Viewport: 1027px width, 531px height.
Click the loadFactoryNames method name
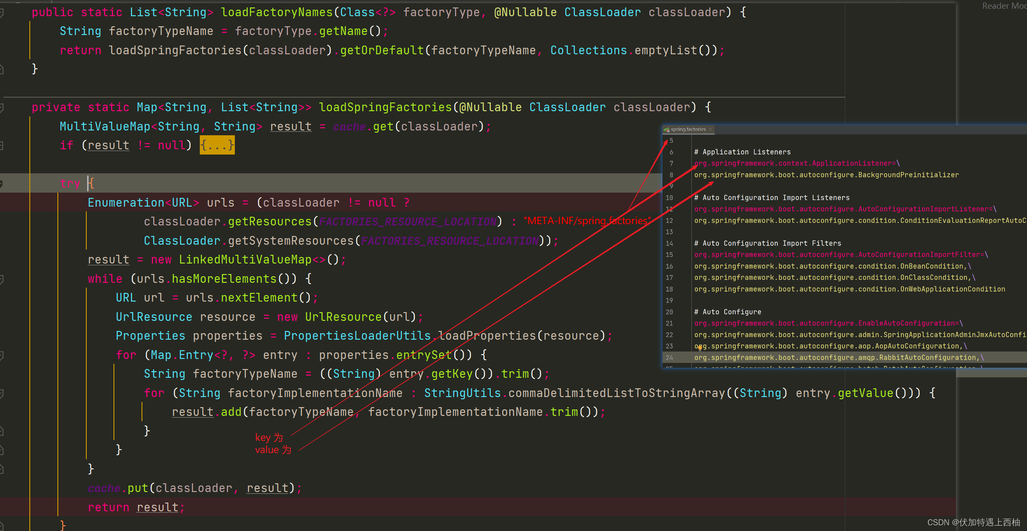point(277,12)
